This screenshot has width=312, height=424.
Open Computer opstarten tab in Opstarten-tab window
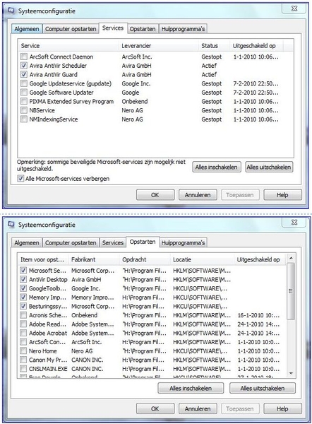click(x=71, y=242)
